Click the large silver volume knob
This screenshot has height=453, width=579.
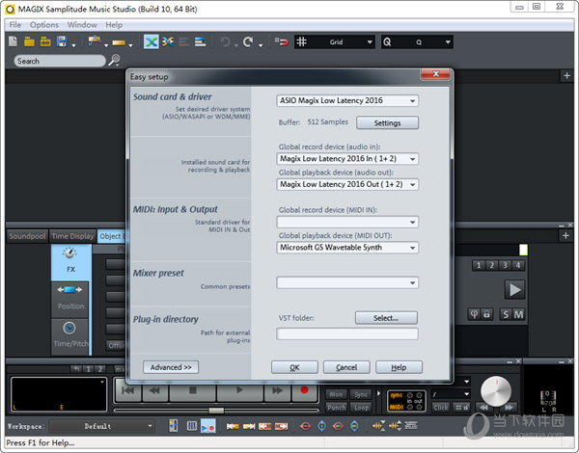(496, 391)
